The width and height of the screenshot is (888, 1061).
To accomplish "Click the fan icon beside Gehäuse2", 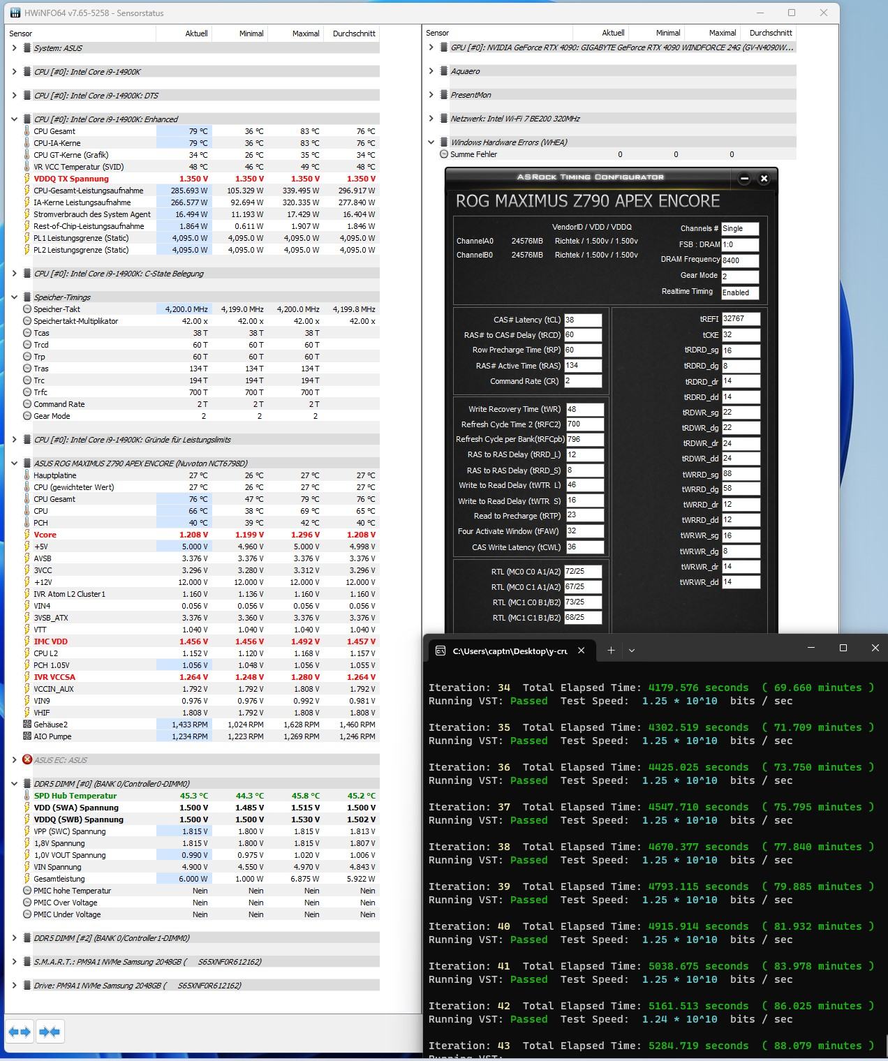I will click(x=27, y=725).
